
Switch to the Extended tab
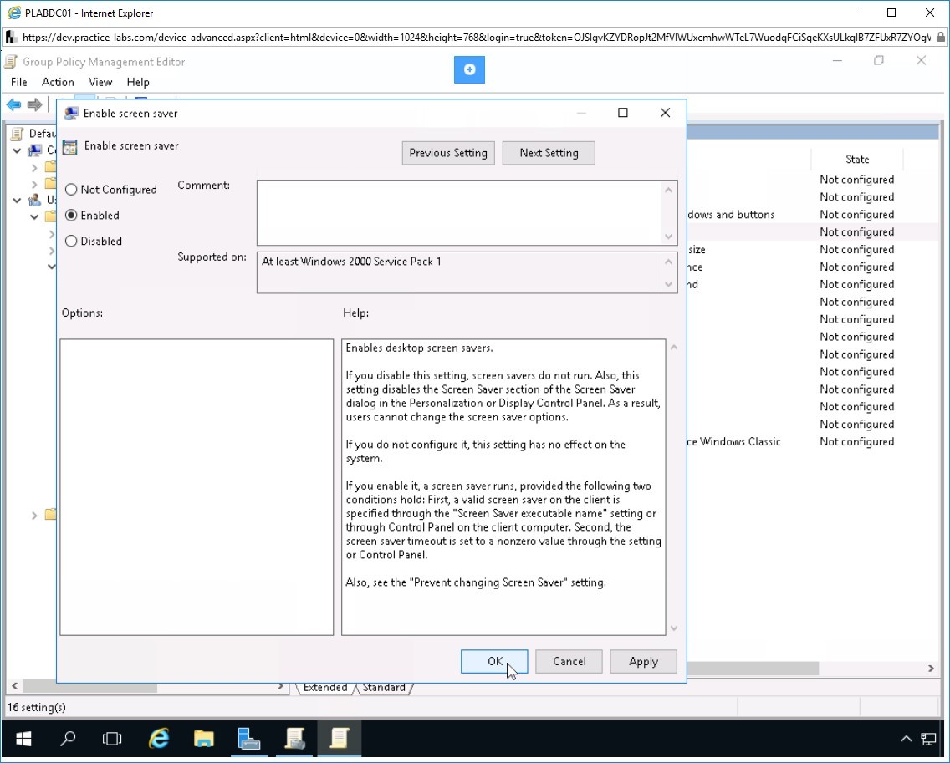coord(324,687)
